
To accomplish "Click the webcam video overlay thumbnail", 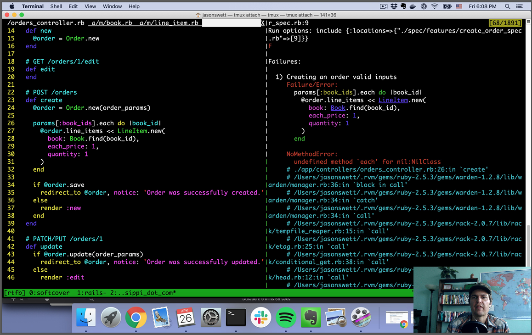I will pos(472,300).
